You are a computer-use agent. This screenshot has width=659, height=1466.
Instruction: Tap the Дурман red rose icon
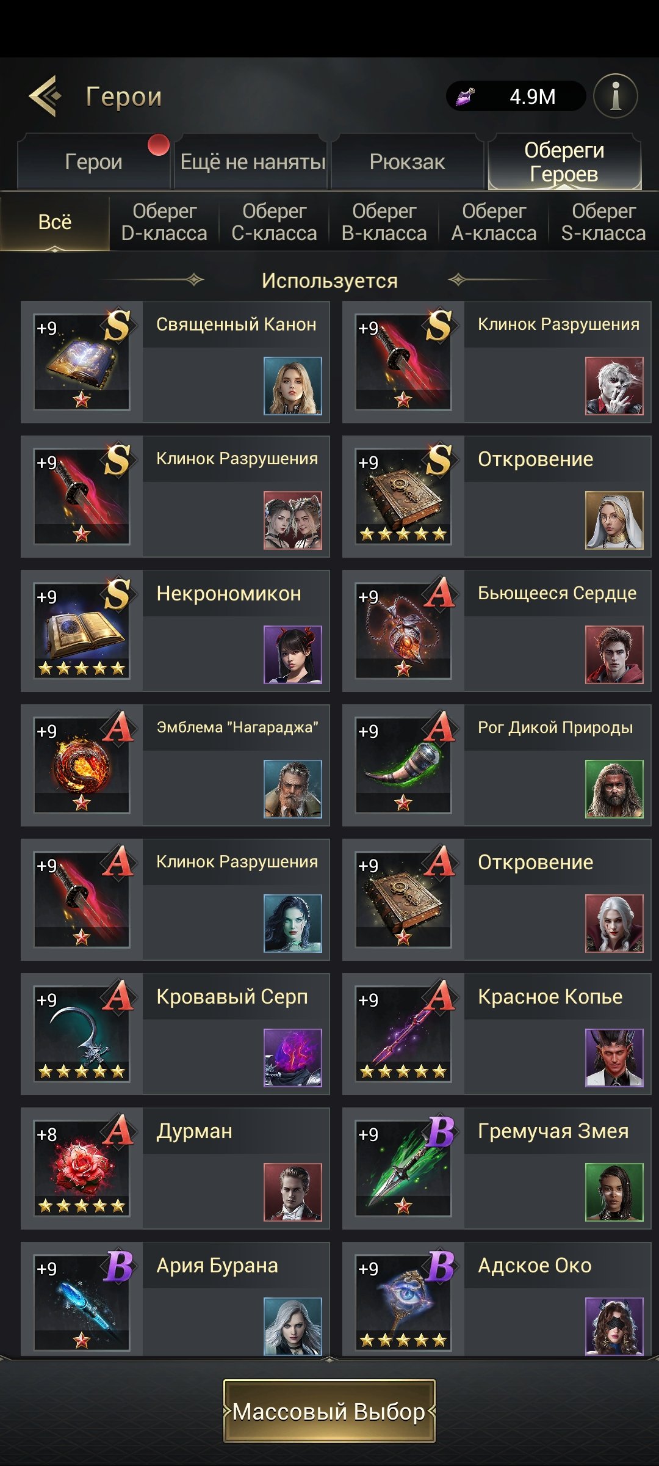pos(82,1169)
